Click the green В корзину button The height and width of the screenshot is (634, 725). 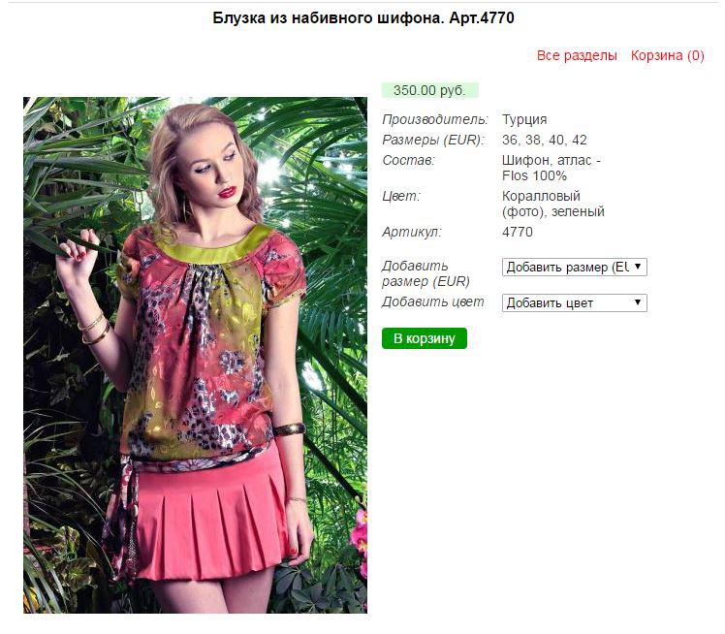pyautogui.click(x=424, y=338)
